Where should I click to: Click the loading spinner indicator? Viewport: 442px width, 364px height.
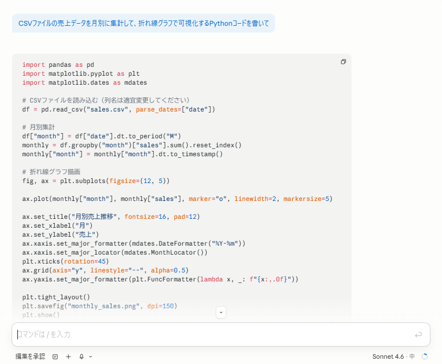point(425,357)
